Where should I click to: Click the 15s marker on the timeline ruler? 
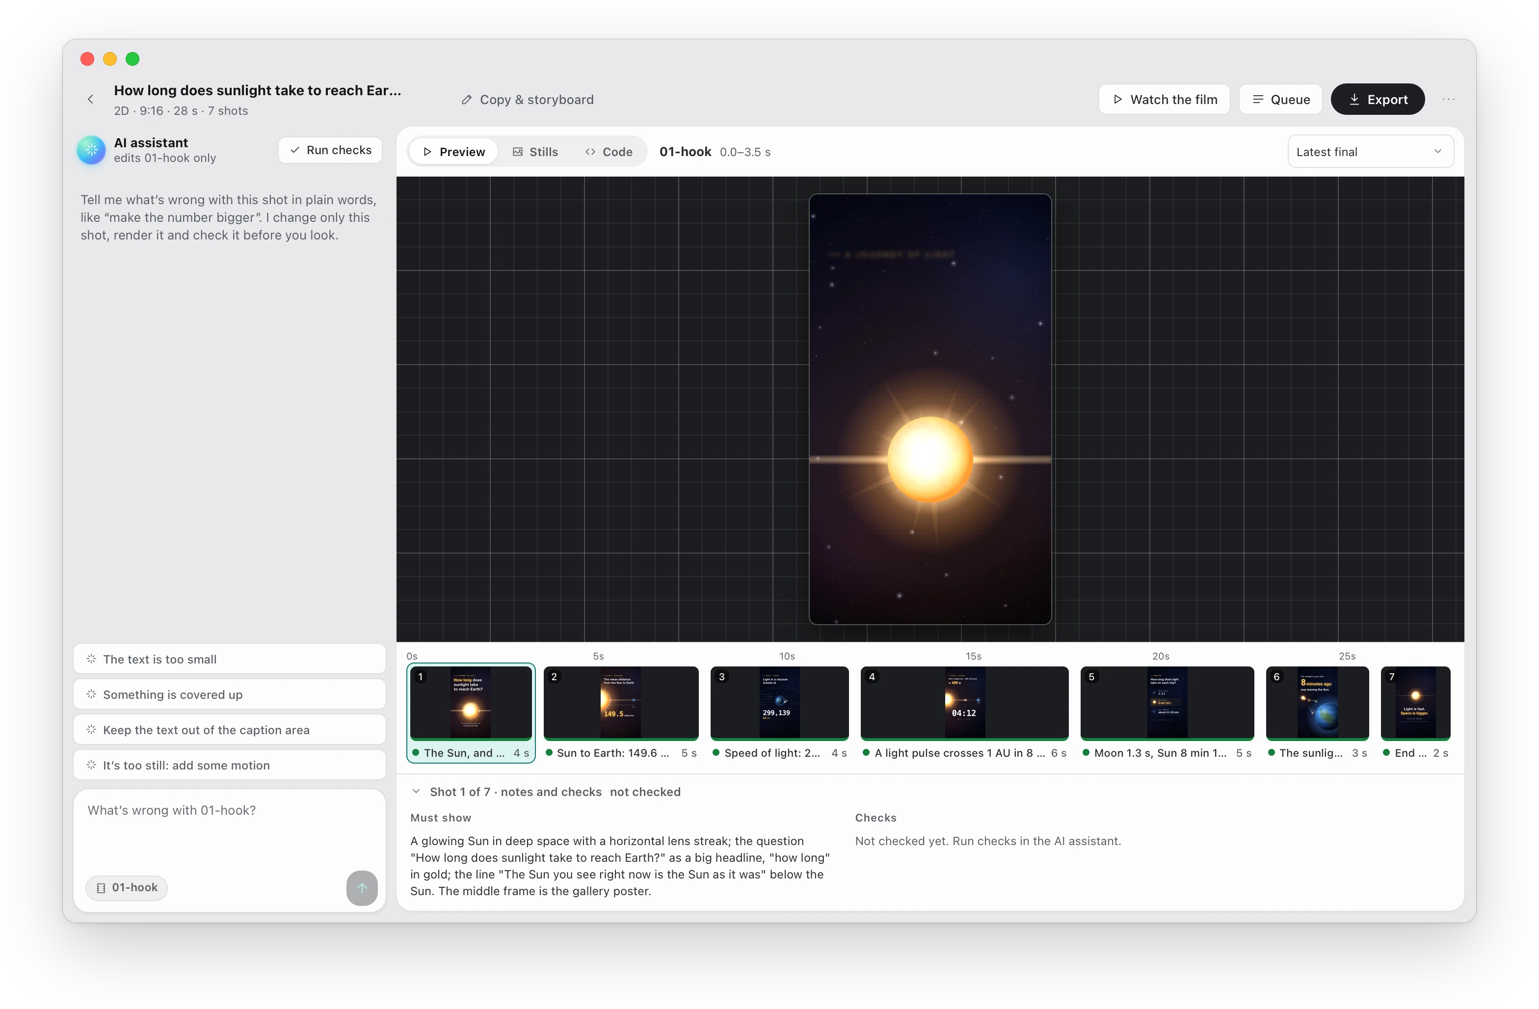click(x=973, y=656)
